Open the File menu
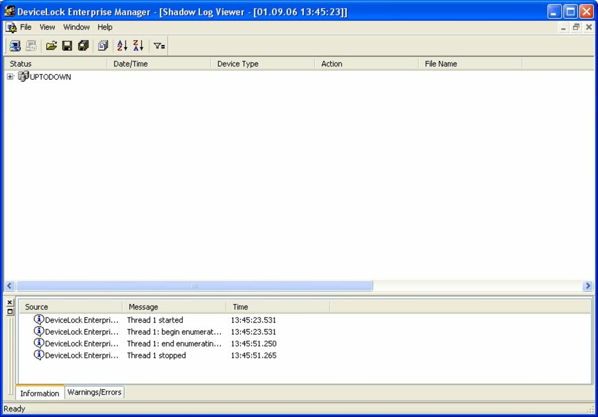The image size is (598, 417). pos(26,27)
